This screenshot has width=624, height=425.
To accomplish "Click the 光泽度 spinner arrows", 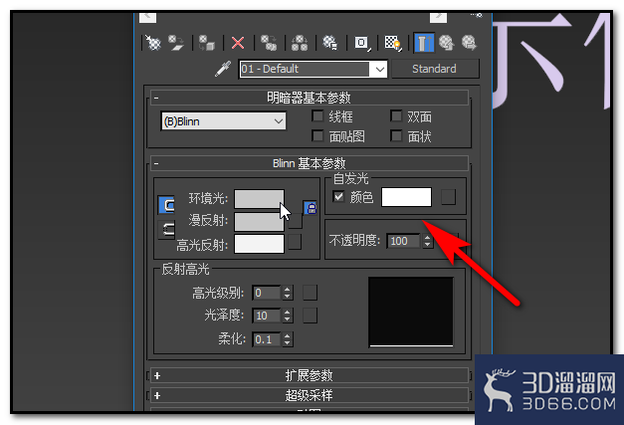I will pos(288,316).
